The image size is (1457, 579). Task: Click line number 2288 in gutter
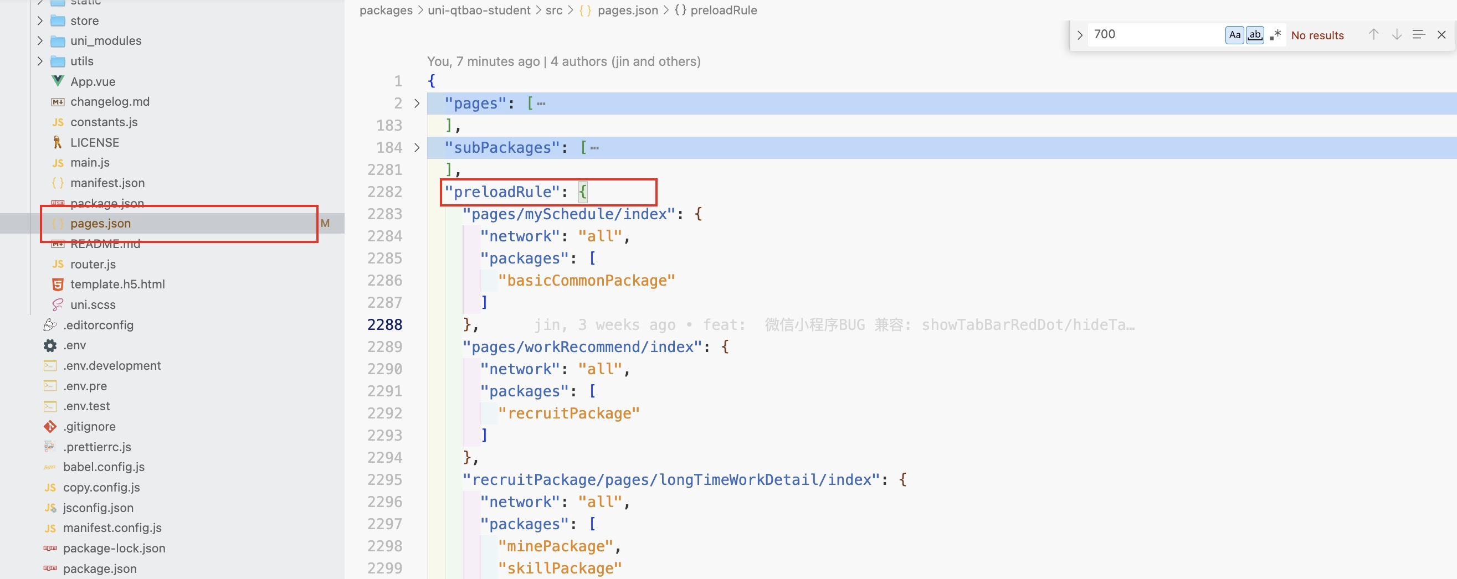tap(384, 325)
